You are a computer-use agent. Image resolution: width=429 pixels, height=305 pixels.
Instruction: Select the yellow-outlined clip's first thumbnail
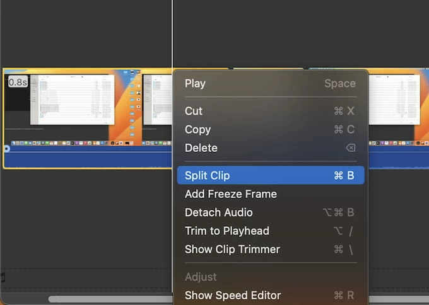pyautogui.click(x=69, y=107)
